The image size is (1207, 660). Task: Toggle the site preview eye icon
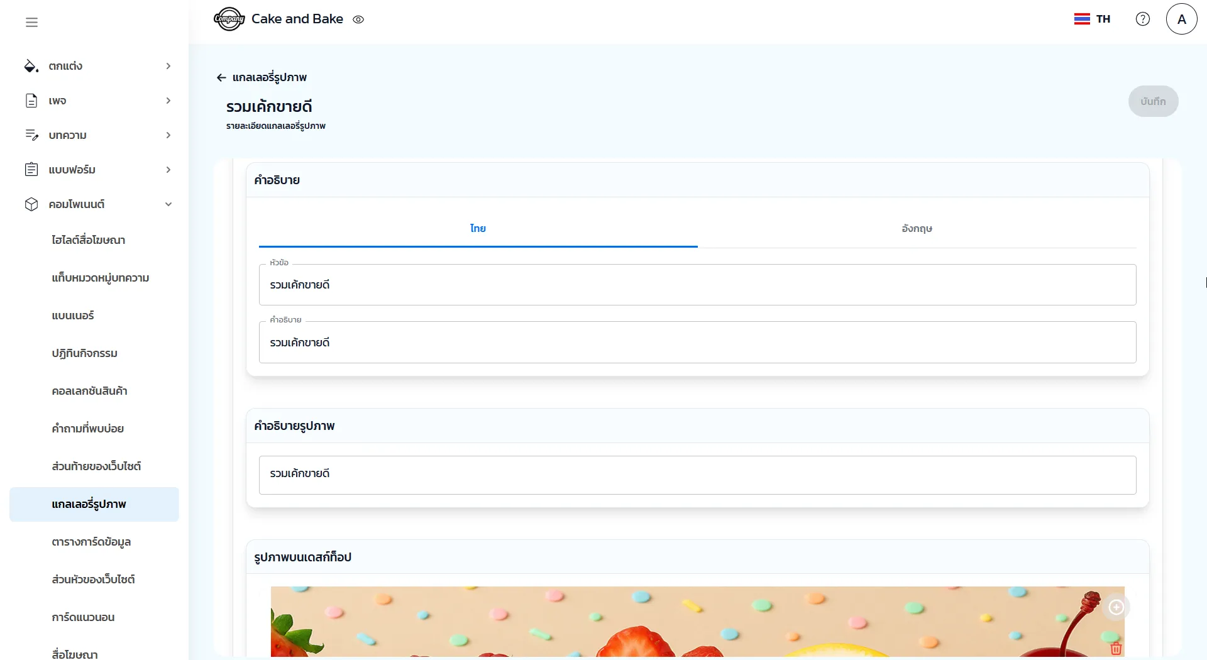click(358, 19)
